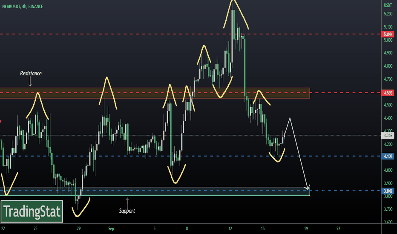The width and height of the screenshot is (397, 234).
Task: Click the USDT currency label on the price axis
Action: tap(388, 5)
